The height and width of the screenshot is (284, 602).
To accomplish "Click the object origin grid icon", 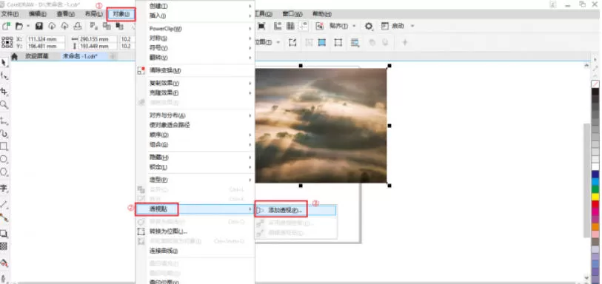I will (7, 42).
